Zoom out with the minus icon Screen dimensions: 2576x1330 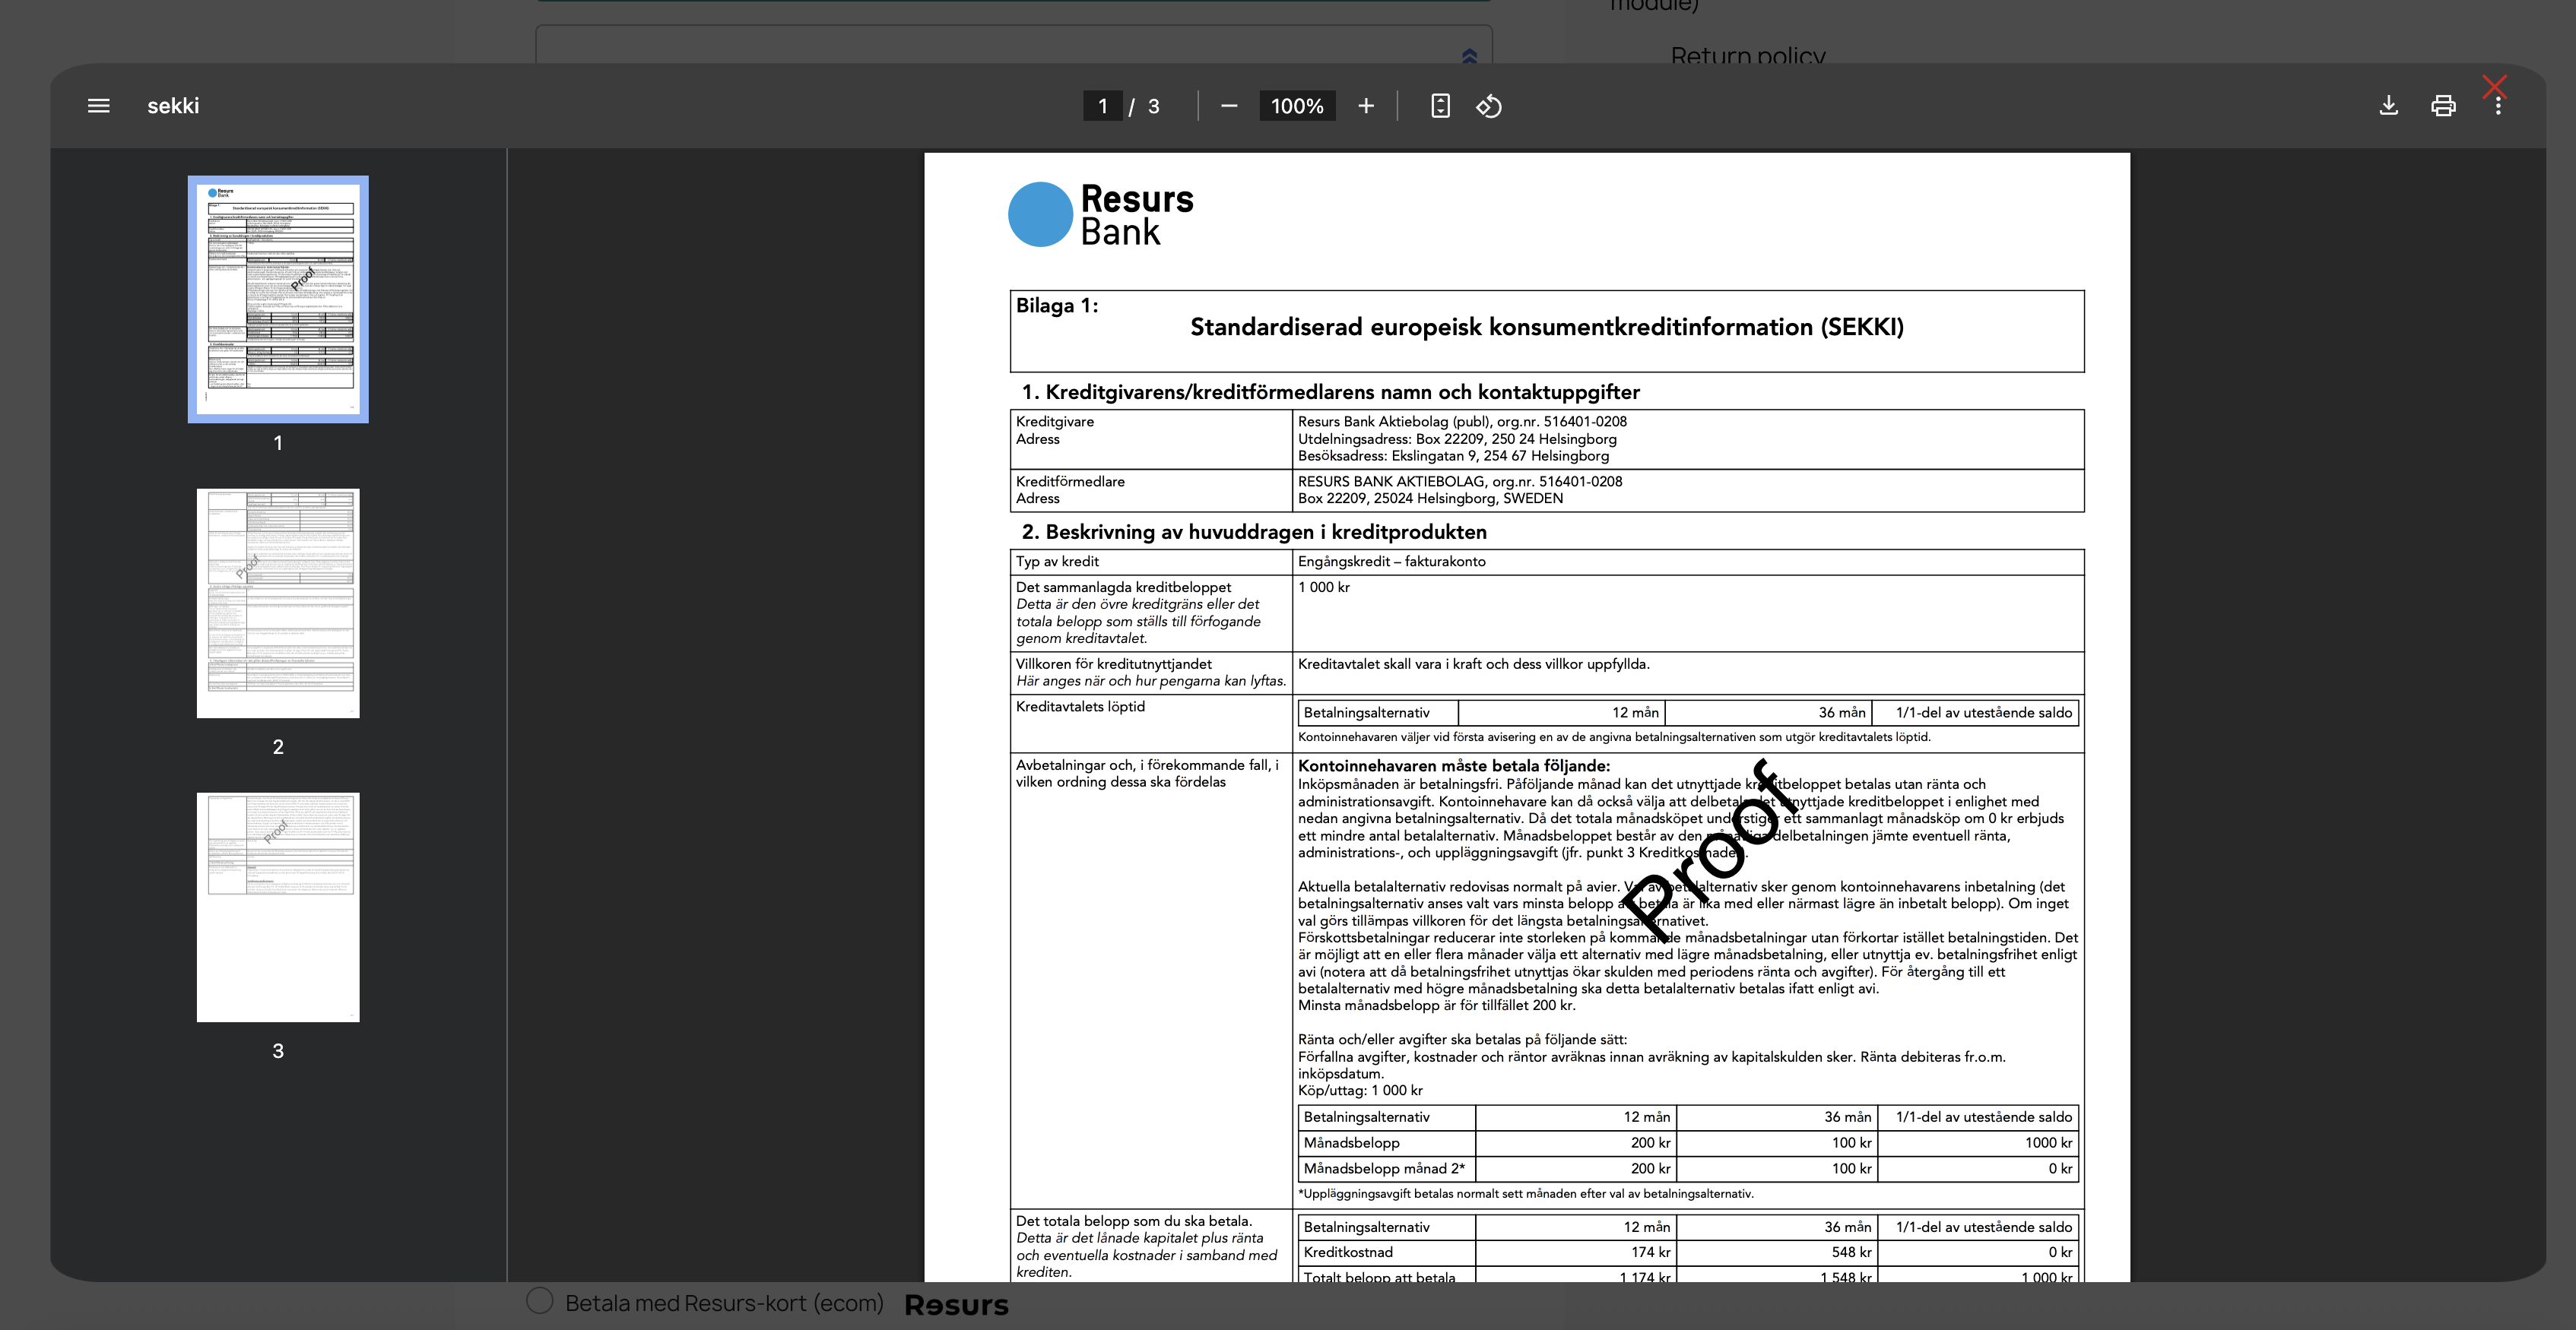(1229, 106)
